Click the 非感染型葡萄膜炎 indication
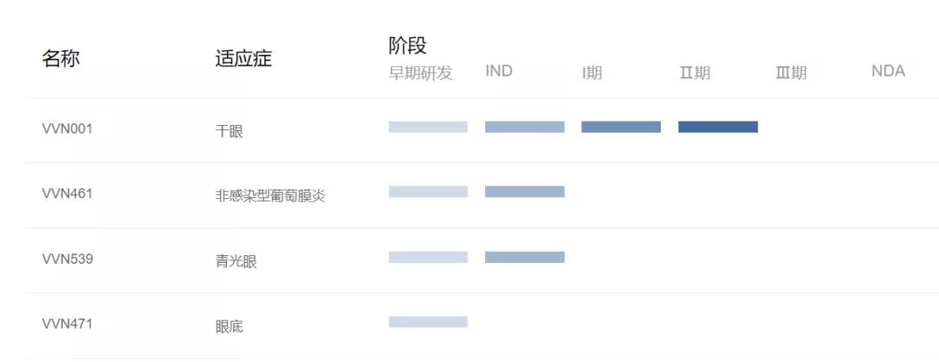Screen dimensions: 939x362 point(270,196)
